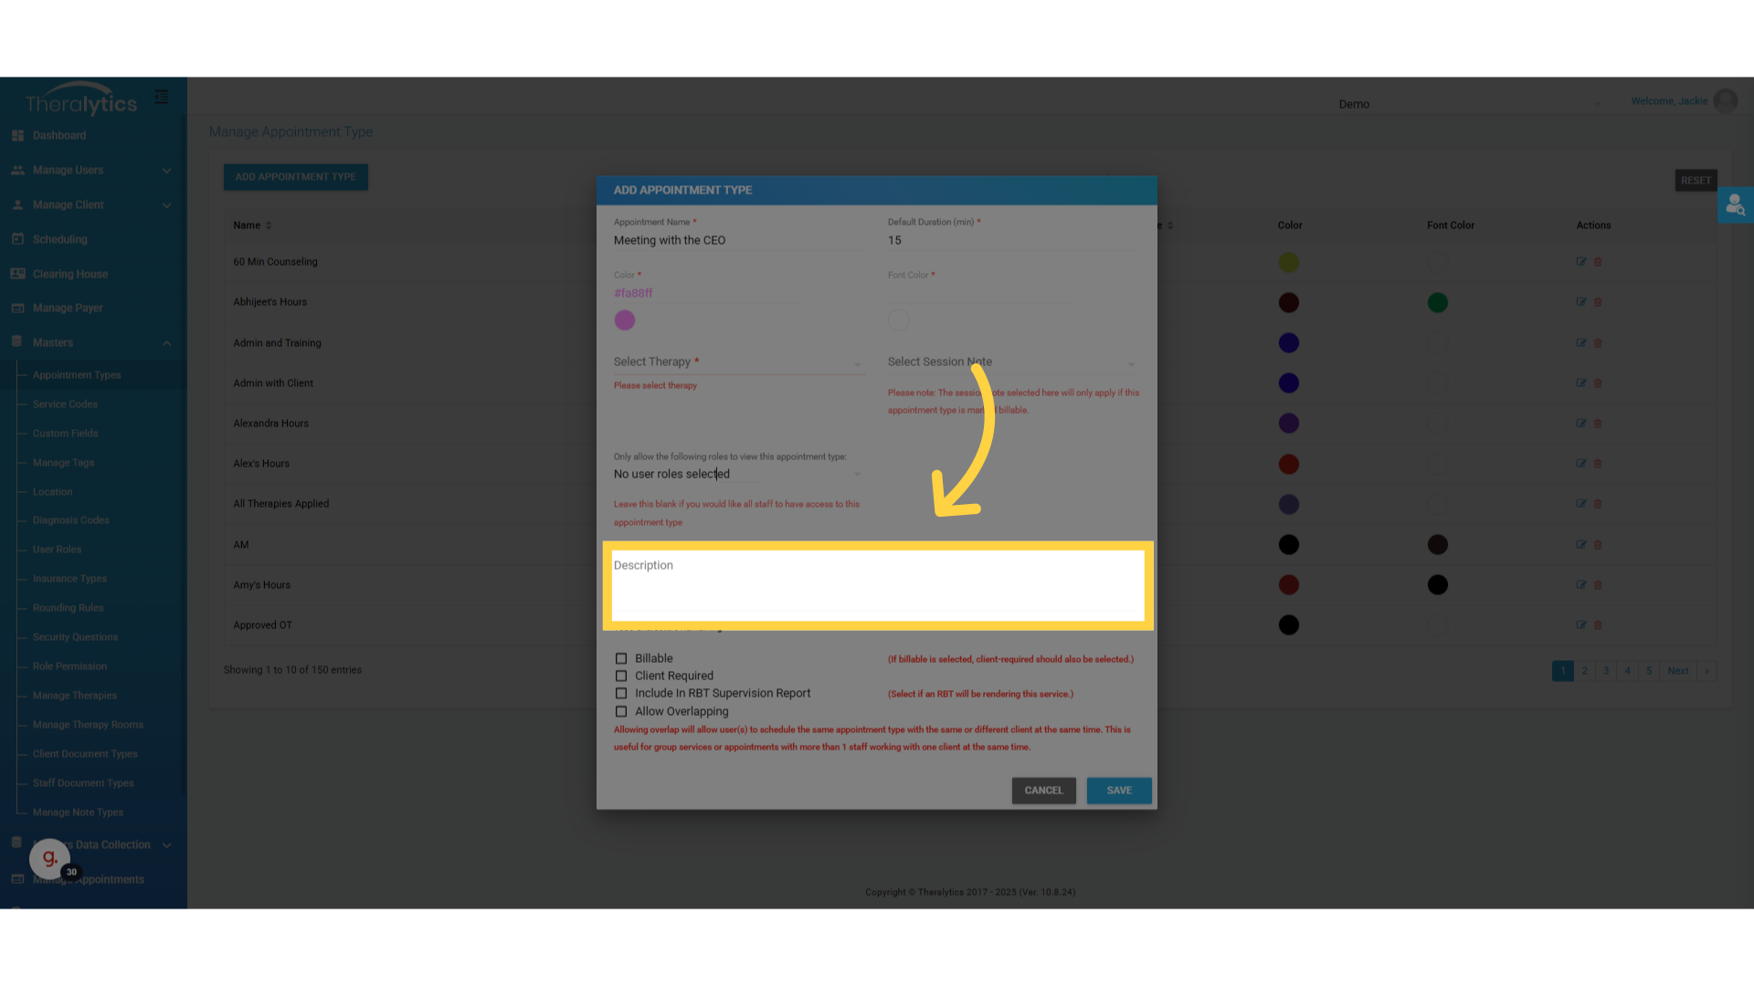Viewport: 1754px width, 986px height.
Task: Click the SAVE button
Action: tap(1118, 791)
